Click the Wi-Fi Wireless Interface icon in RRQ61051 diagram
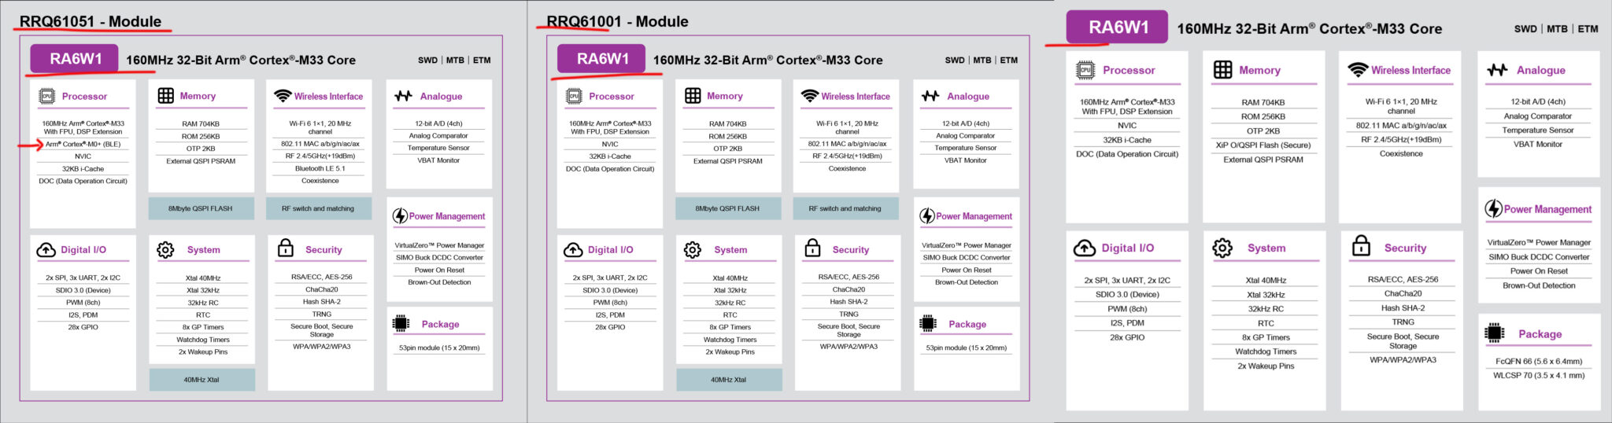Viewport: 1612px width, 423px height. (x=283, y=96)
